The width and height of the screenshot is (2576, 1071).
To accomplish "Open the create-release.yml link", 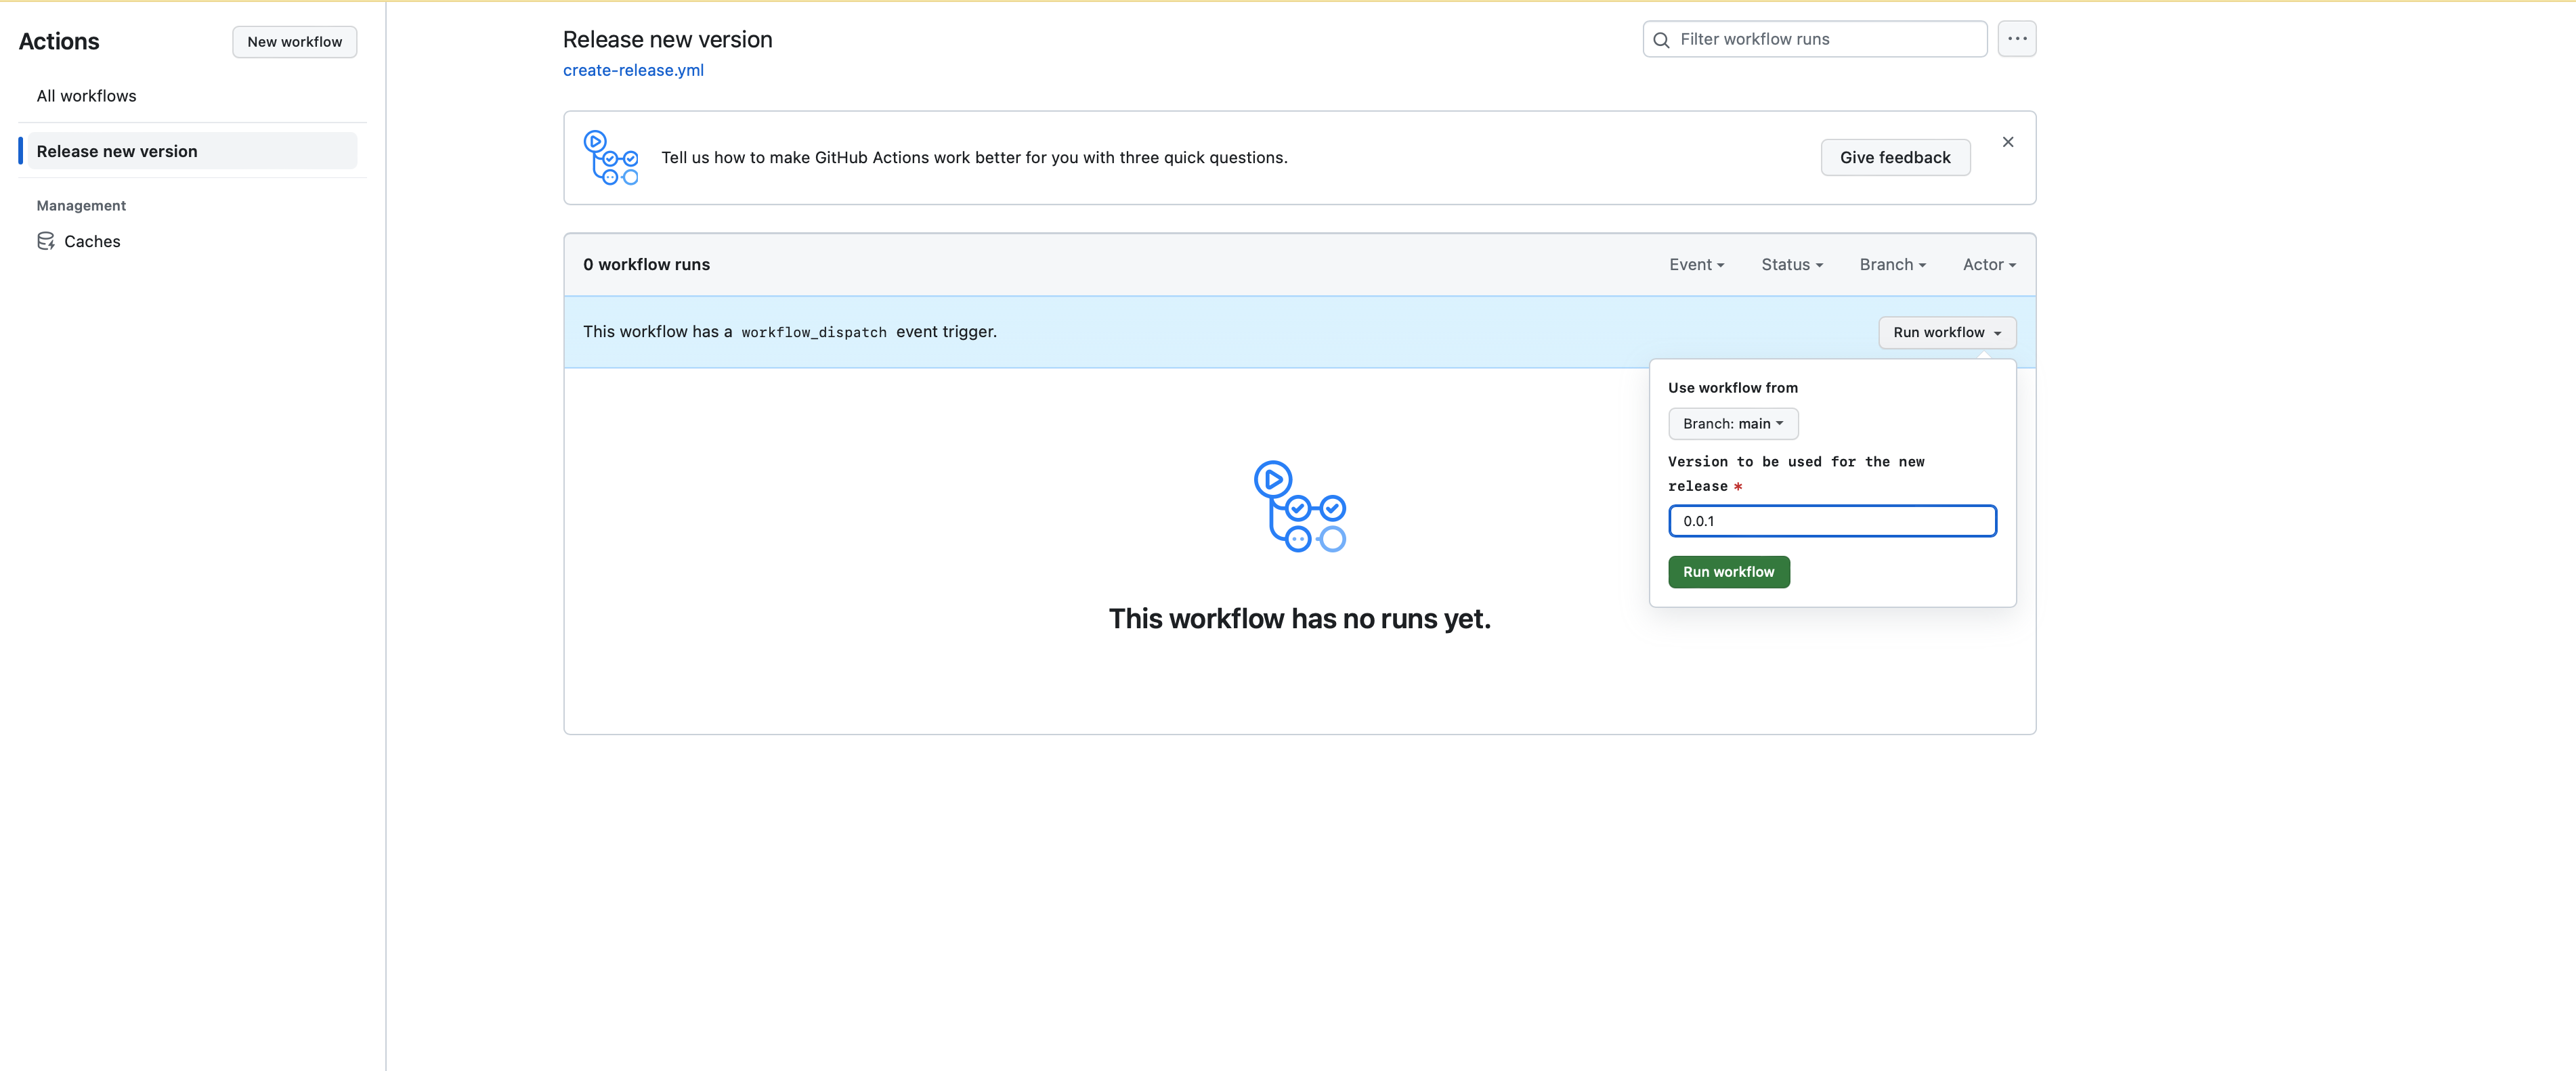I will [x=633, y=70].
